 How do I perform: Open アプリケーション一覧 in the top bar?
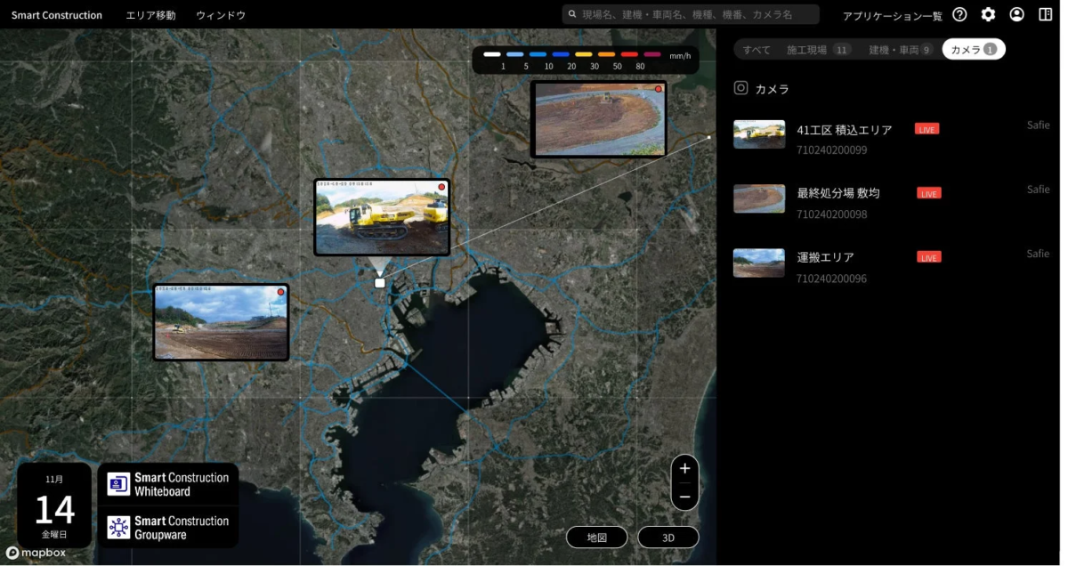[x=892, y=14]
